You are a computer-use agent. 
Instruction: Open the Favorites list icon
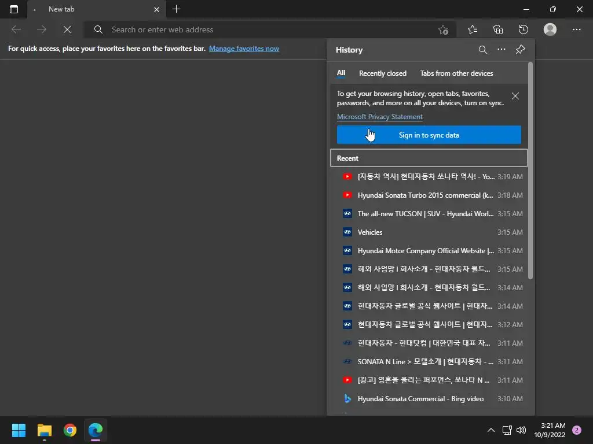click(473, 29)
